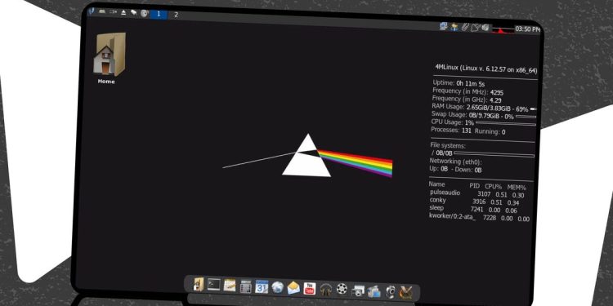This screenshot has height=306, width=613.
Task: Open the 4MLinux start menu feather icon
Action: (x=91, y=11)
